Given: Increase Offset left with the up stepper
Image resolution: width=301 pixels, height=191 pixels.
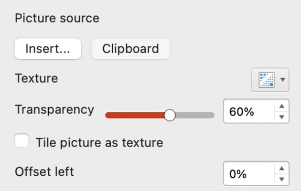Looking at the screenshot, I should 282,169.
